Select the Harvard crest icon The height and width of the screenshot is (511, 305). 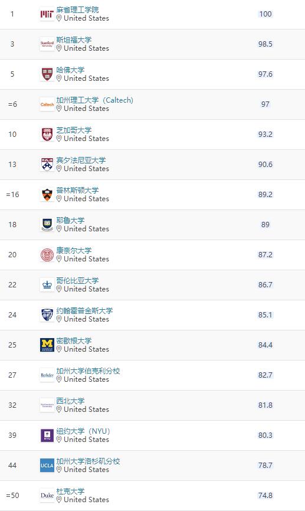(x=47, y=74)
